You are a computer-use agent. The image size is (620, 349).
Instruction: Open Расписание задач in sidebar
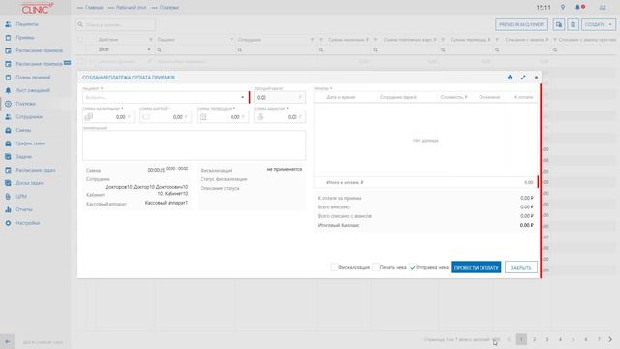tap(36, 171)
